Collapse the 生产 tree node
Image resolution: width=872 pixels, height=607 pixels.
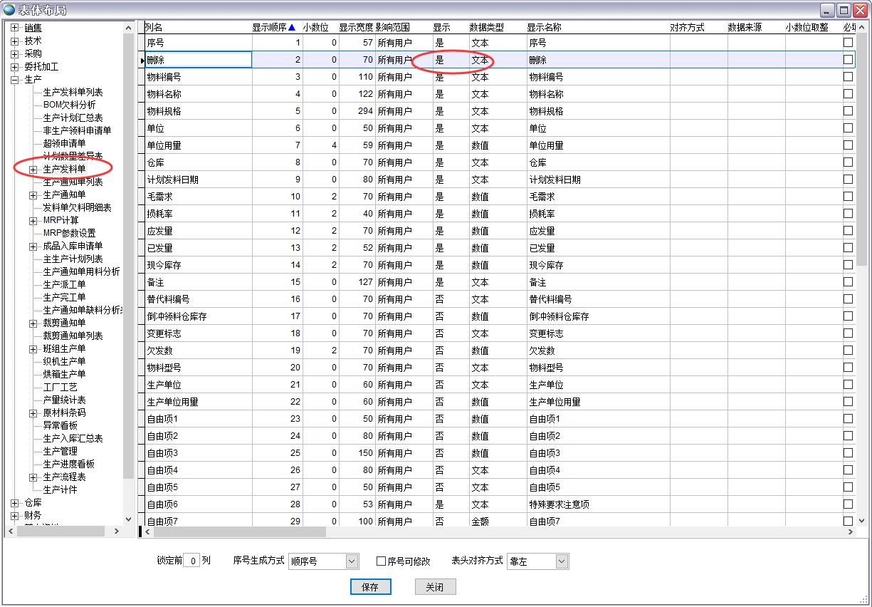(x=15, y=80)
